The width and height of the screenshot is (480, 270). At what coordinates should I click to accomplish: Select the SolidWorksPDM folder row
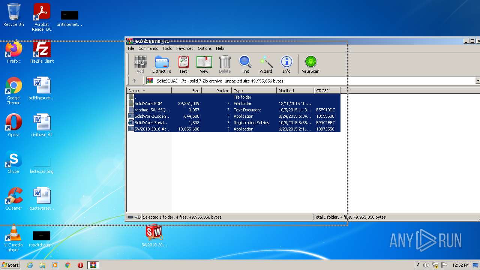click(234, 103)
